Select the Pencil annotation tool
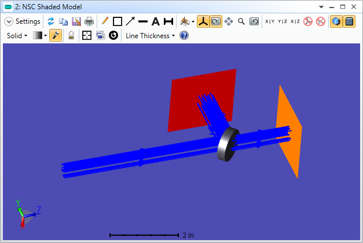Image resolution: width=363 pixels, height=243 pixels. (105, 21)
